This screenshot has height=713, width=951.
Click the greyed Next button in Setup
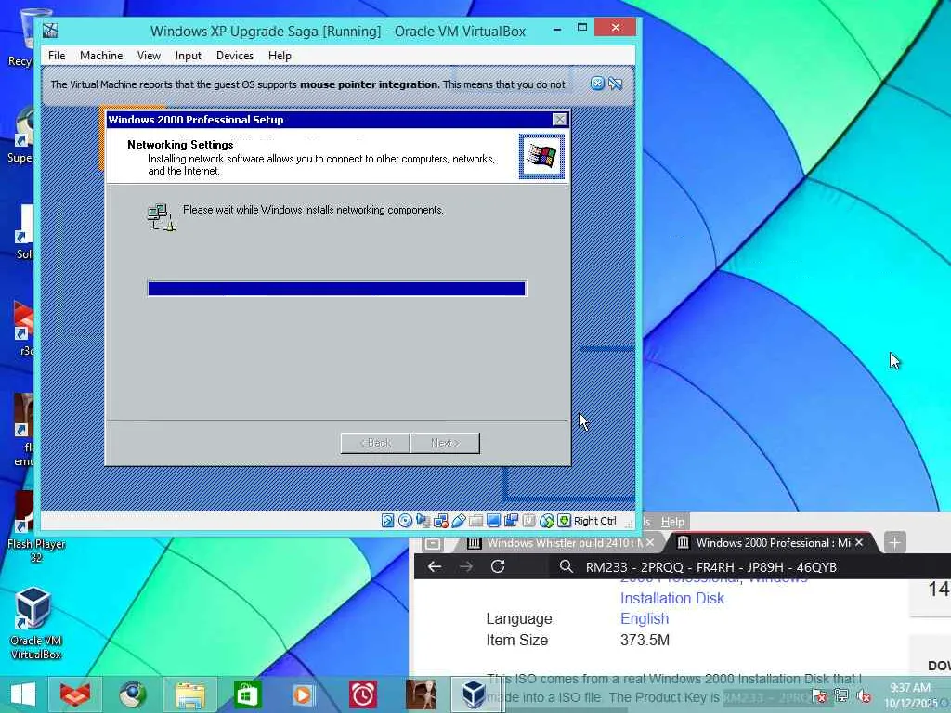(x=445, y=443)
